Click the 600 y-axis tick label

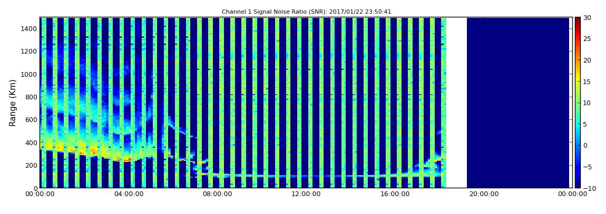pyautogui.click(x=31, y=119)
